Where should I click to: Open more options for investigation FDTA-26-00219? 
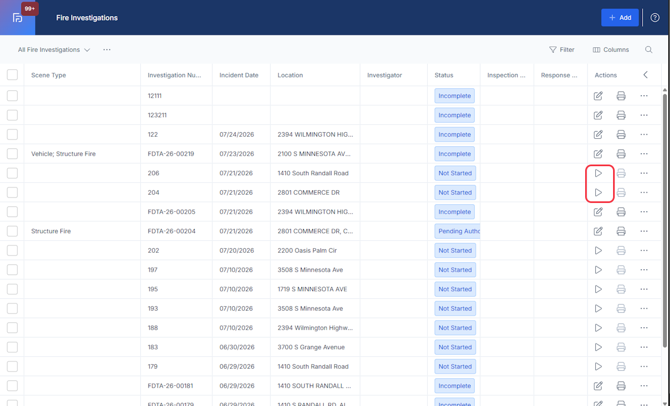644,154
